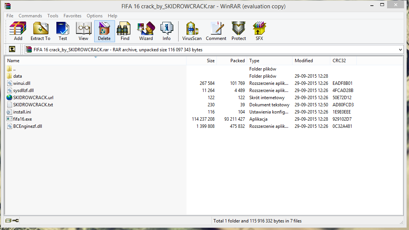
Task: Sort by the Modified column header
Action: [x=311, y=61]
